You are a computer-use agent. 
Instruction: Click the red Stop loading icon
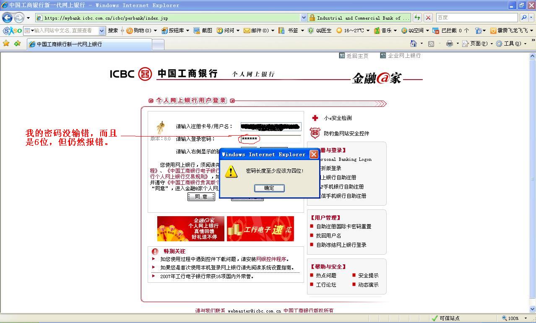[x=428, y=18]
